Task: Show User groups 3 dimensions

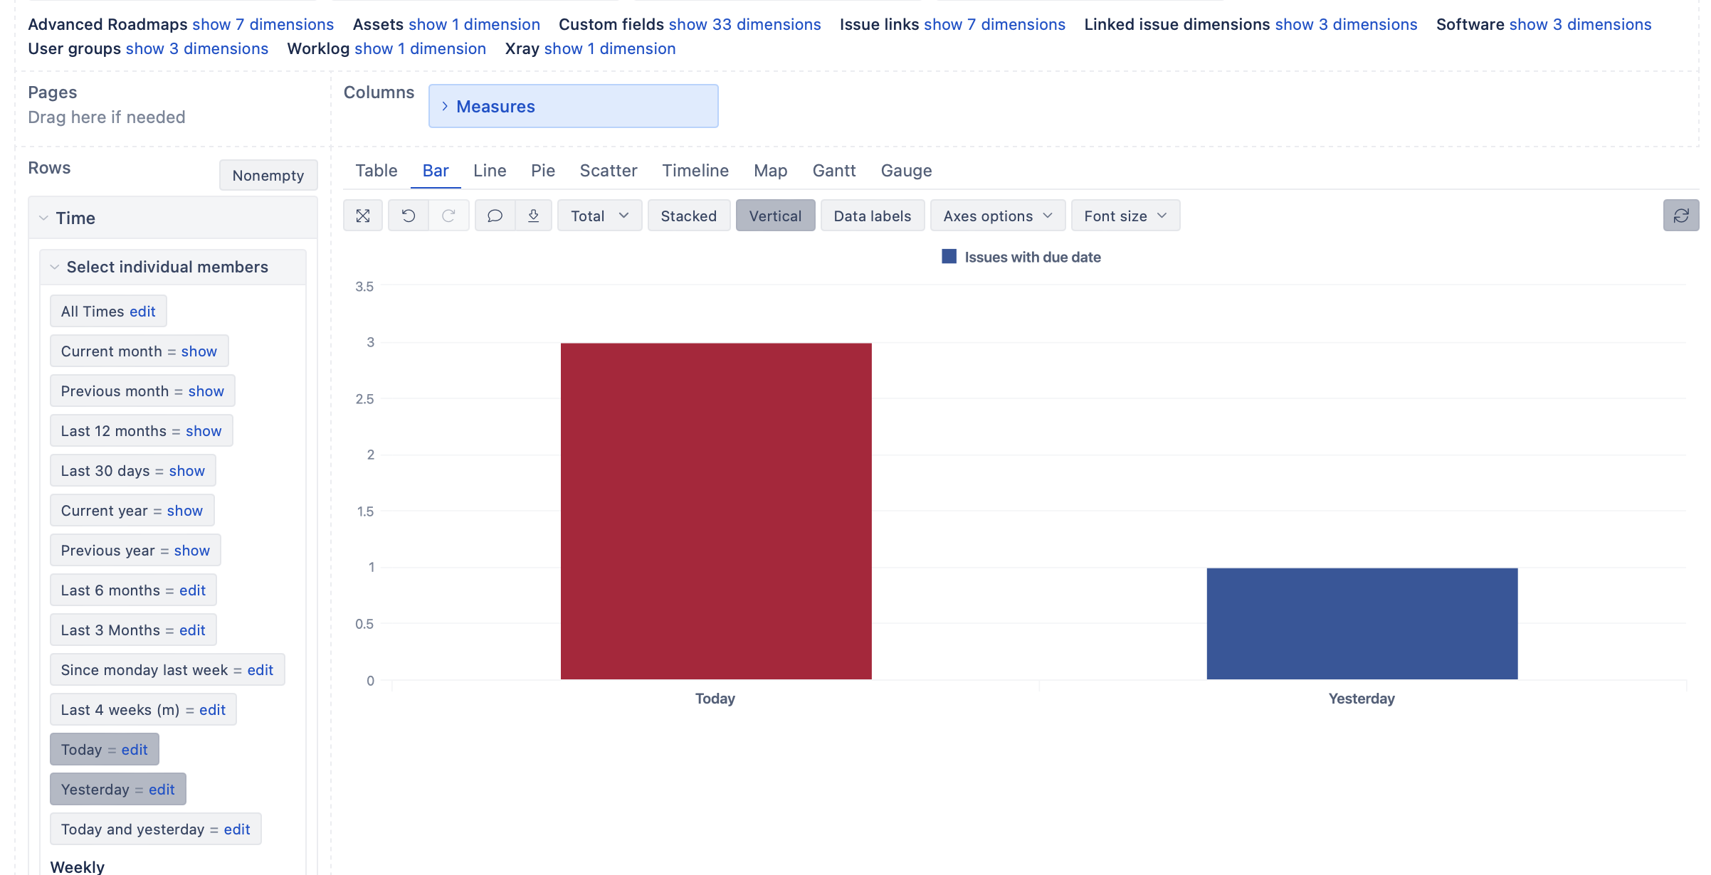Action: coord(197,48)
